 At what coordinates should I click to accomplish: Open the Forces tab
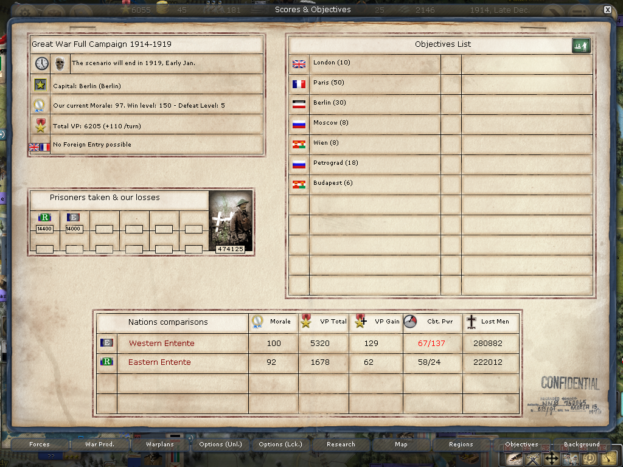click(x=40, y=445)
